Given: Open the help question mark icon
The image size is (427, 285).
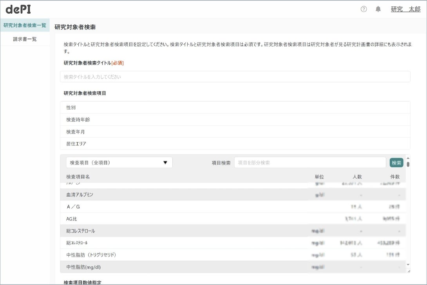Looking at the screenshot, I should click(x=364, y=9).
